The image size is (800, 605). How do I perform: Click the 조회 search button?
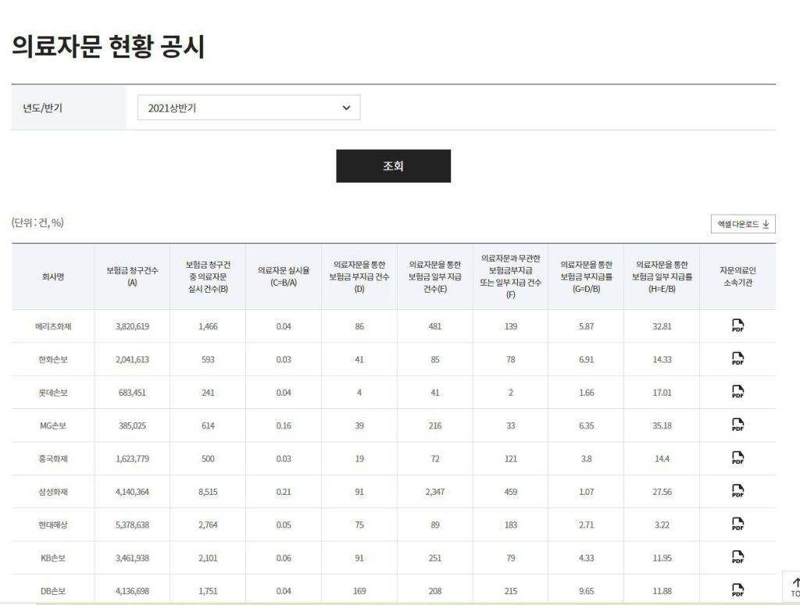[x=394, y=165]
